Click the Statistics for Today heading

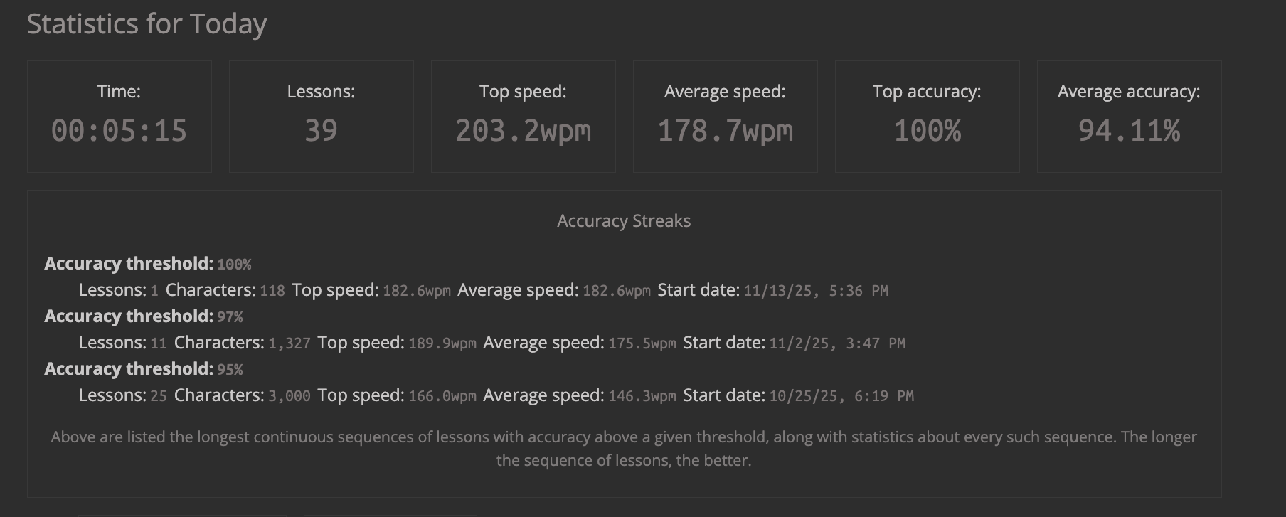point(147,24)
